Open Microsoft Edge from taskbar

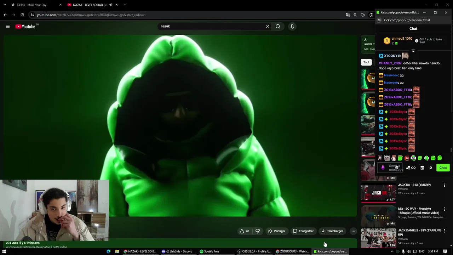coord(109,251)
